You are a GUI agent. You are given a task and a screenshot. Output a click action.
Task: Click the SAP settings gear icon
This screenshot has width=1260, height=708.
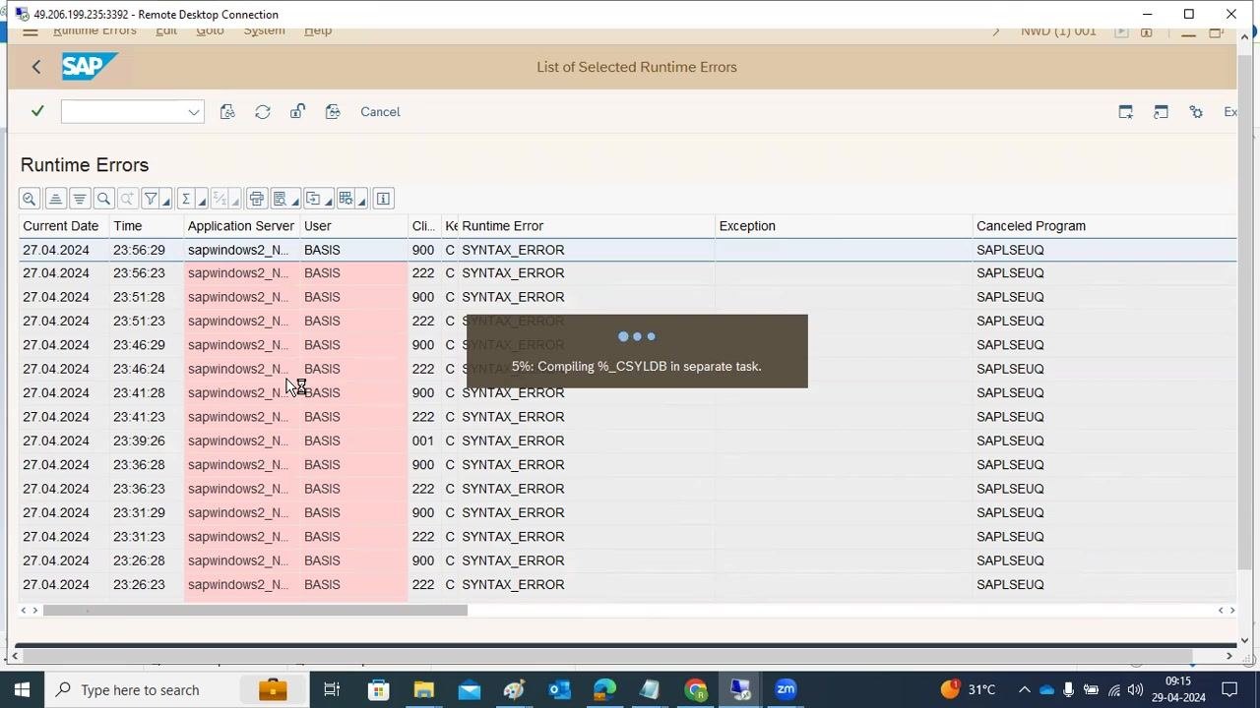coord(1196,112)
